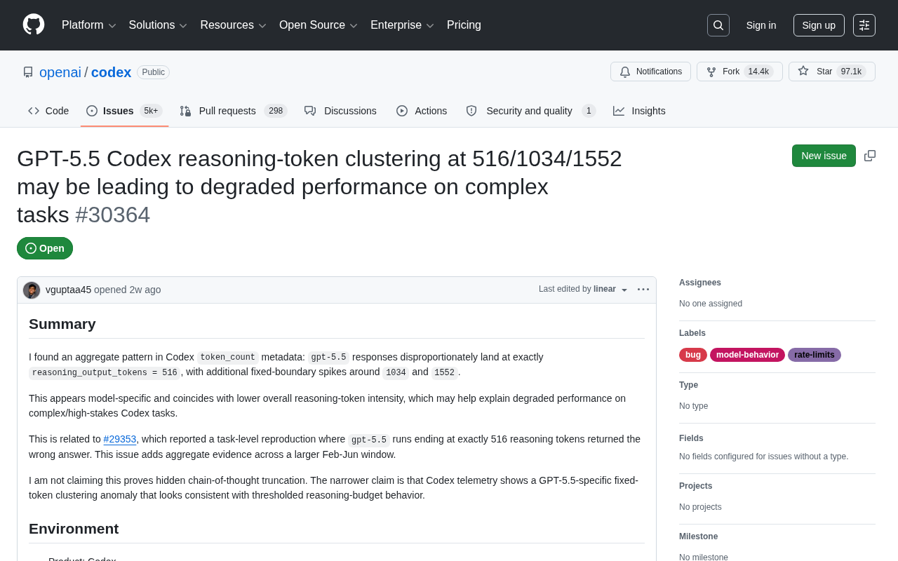The image size is (898, 561).
Task: Open the codex repository link
Action: point(111,72)
